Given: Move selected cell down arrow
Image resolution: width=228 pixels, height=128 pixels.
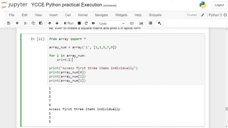Looking at the screenshot, I should [57, 23].
